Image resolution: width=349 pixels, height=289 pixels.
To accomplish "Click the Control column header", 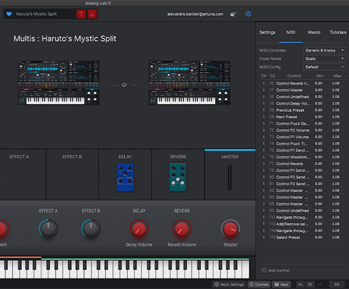I will 294,76.
